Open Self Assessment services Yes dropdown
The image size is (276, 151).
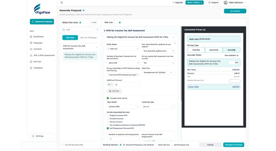(158, 63)
